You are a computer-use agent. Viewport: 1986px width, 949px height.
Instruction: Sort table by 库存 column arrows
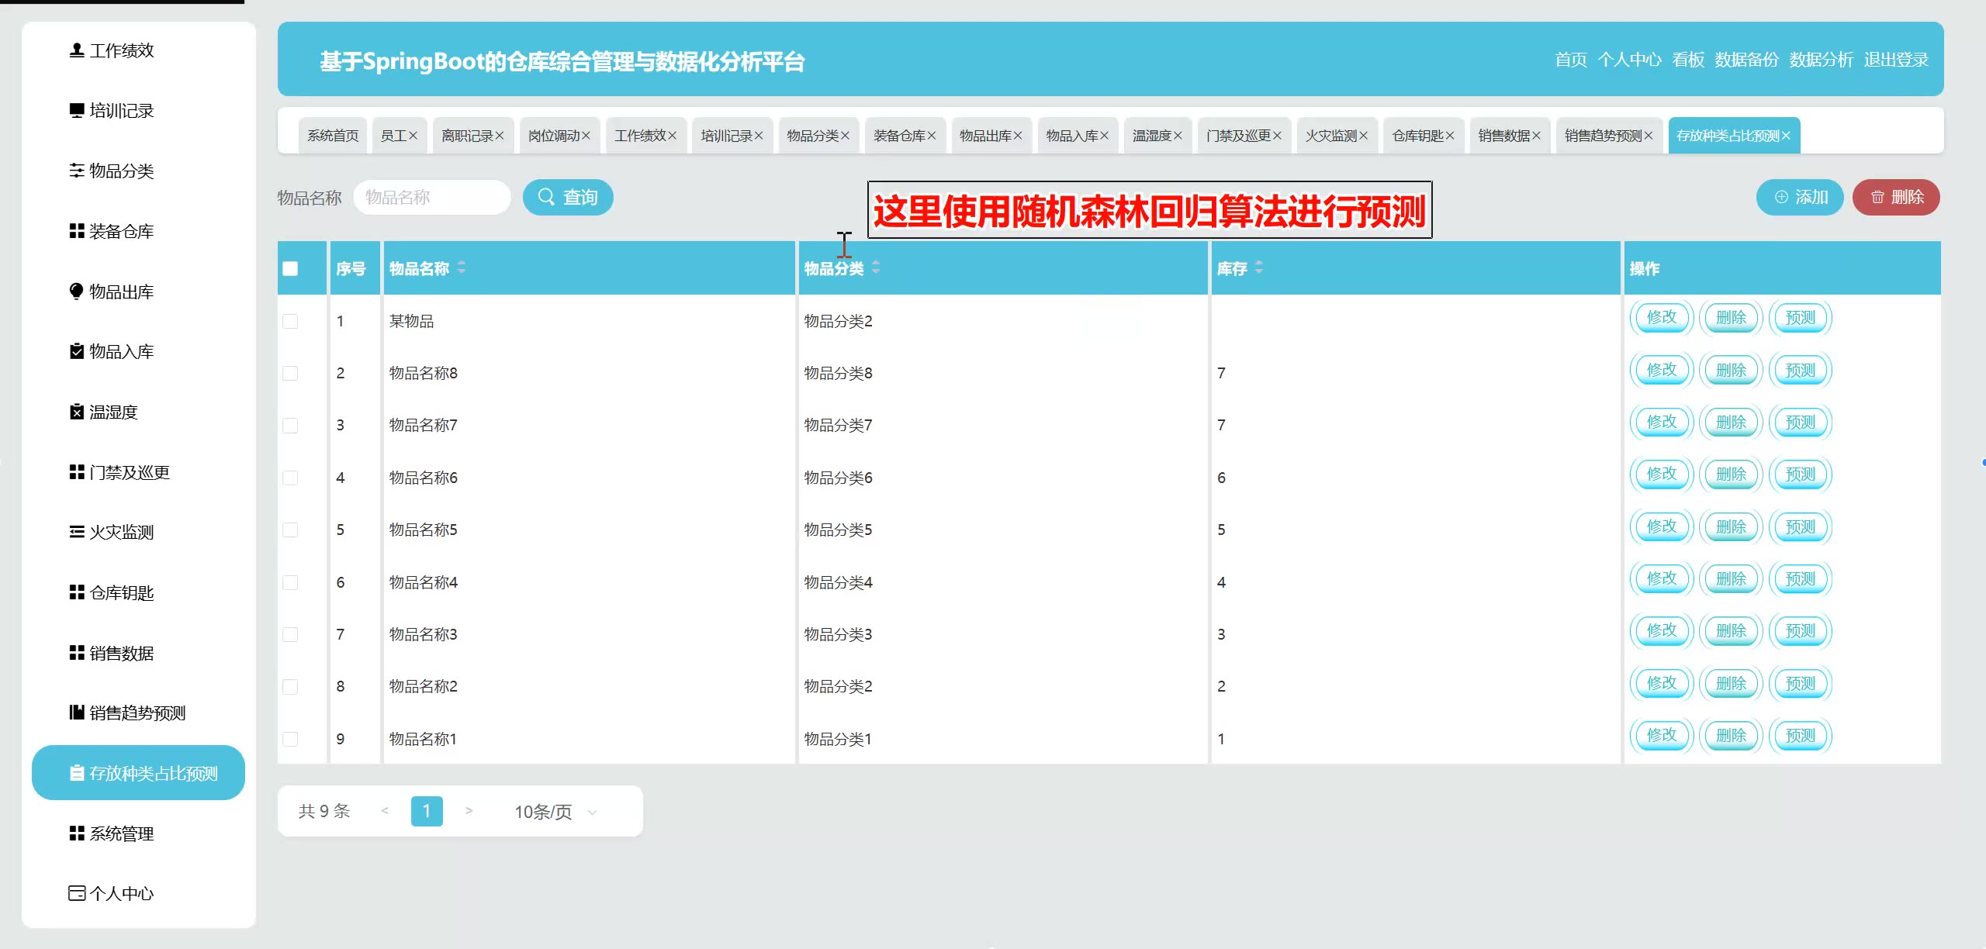pos(1258,267)
